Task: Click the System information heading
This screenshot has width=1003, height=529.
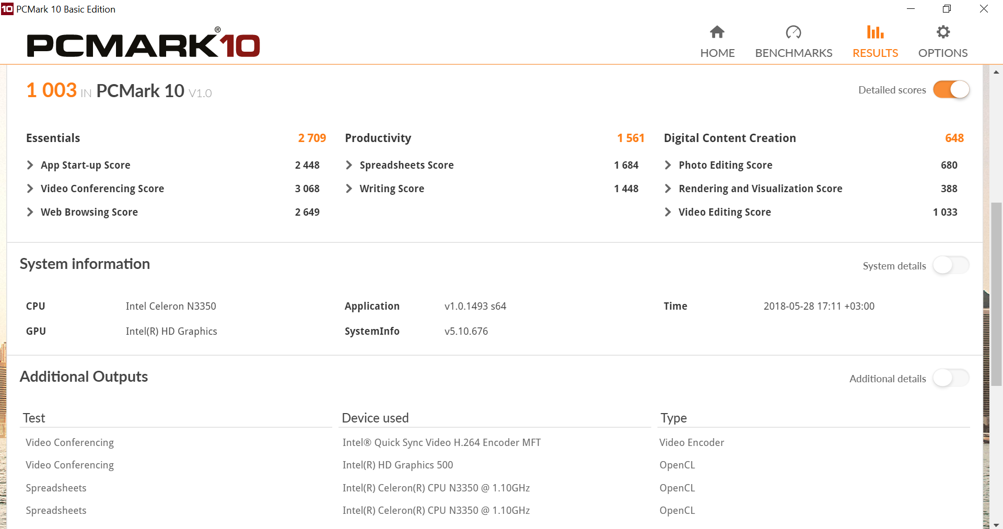Action: (85, 264)
